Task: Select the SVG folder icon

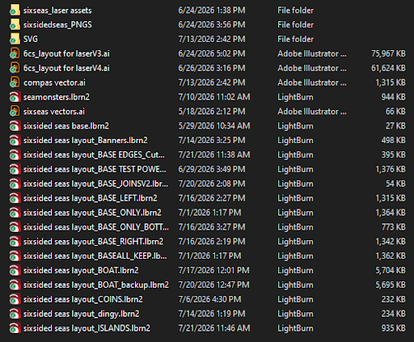Action: click(x=15, y=39)
